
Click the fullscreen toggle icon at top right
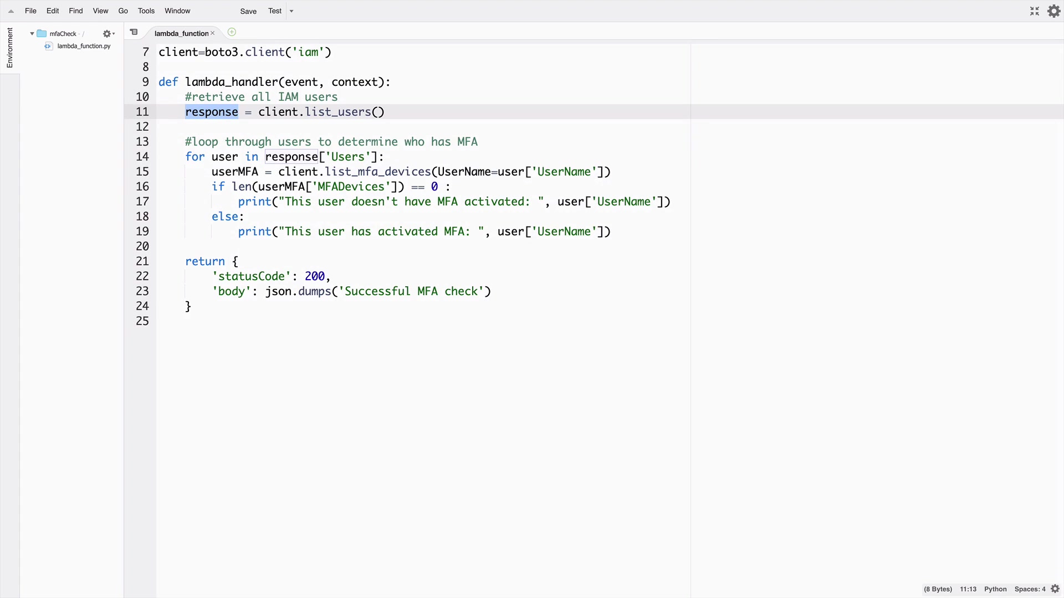point(1034,11)
